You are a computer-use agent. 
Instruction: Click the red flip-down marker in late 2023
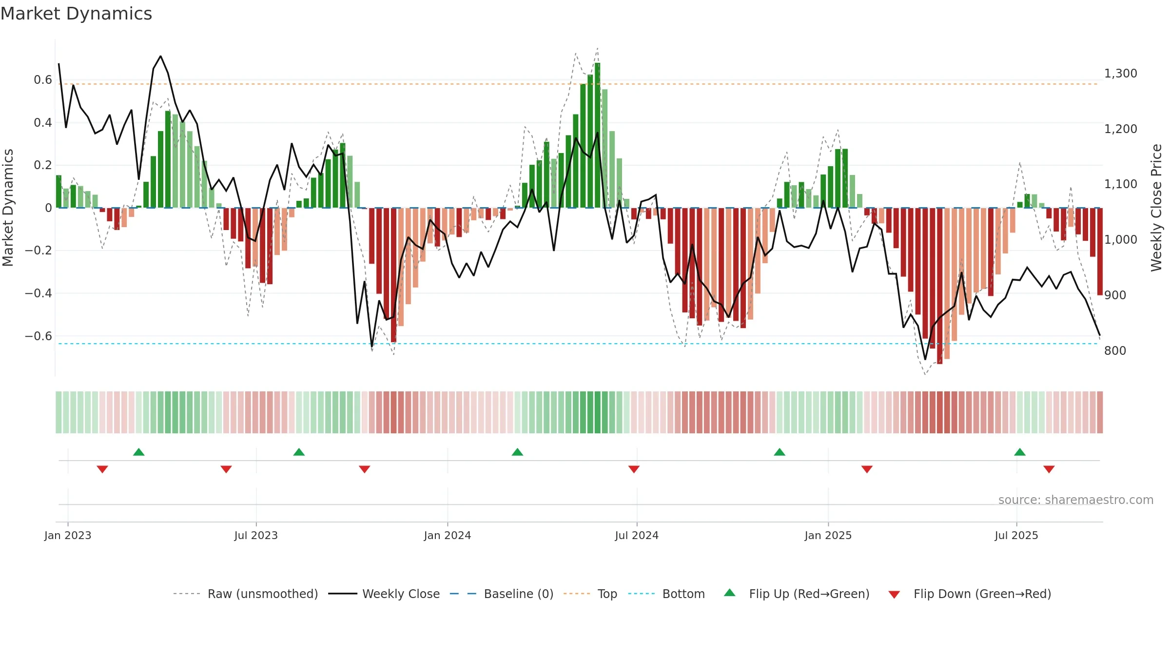pos(365,469)
